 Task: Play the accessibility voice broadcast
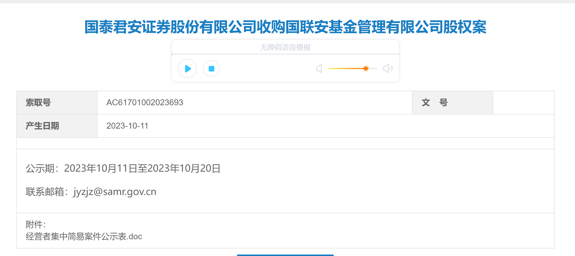click(187, 69)
